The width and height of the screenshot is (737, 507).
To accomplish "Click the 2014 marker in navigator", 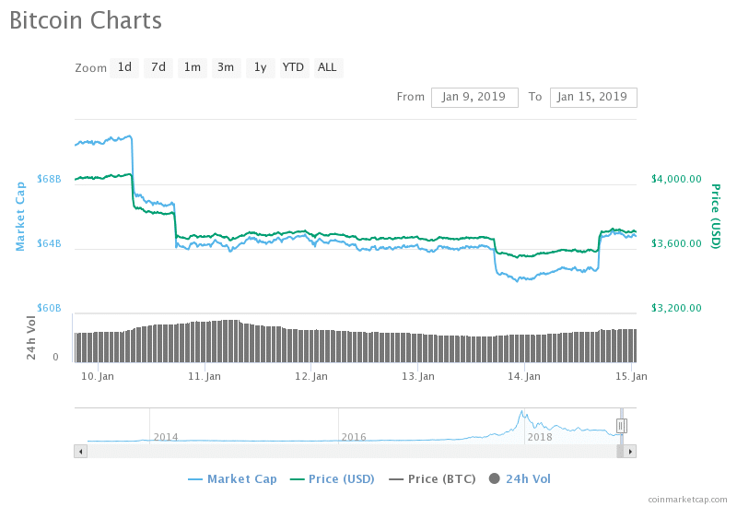I will point(166,437).
